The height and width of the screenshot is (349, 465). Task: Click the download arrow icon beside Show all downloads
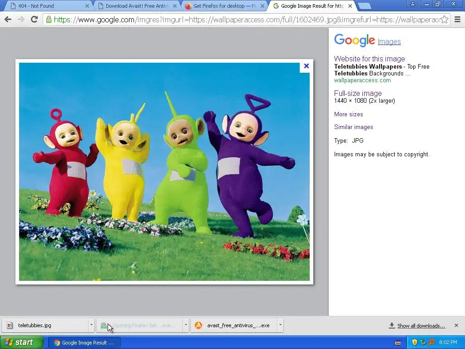pos(391,325)
